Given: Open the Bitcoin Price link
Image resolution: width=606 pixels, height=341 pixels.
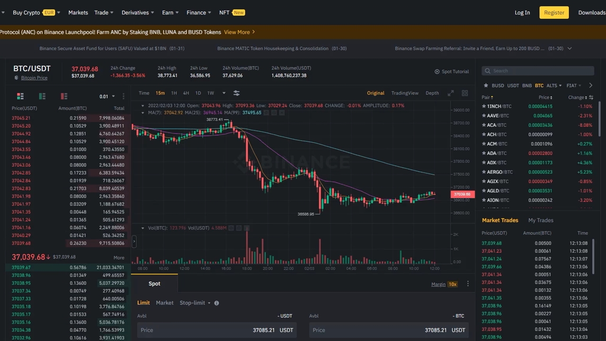Looking at the screenshot, I should [x=34, y=78].
